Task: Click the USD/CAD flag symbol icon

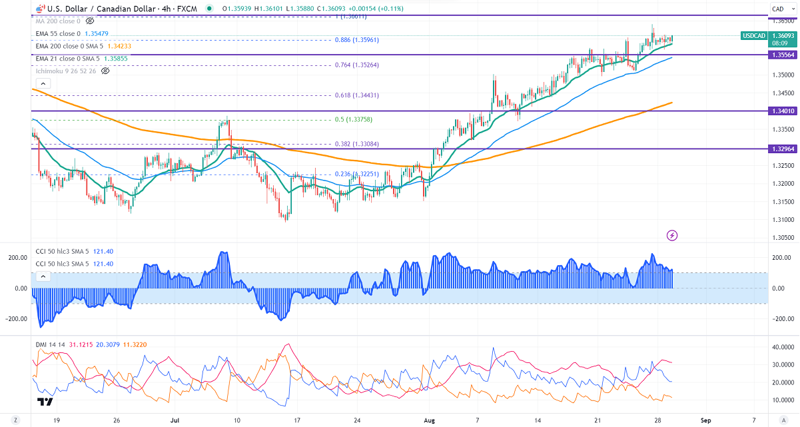Action: (x=40, y=9)
